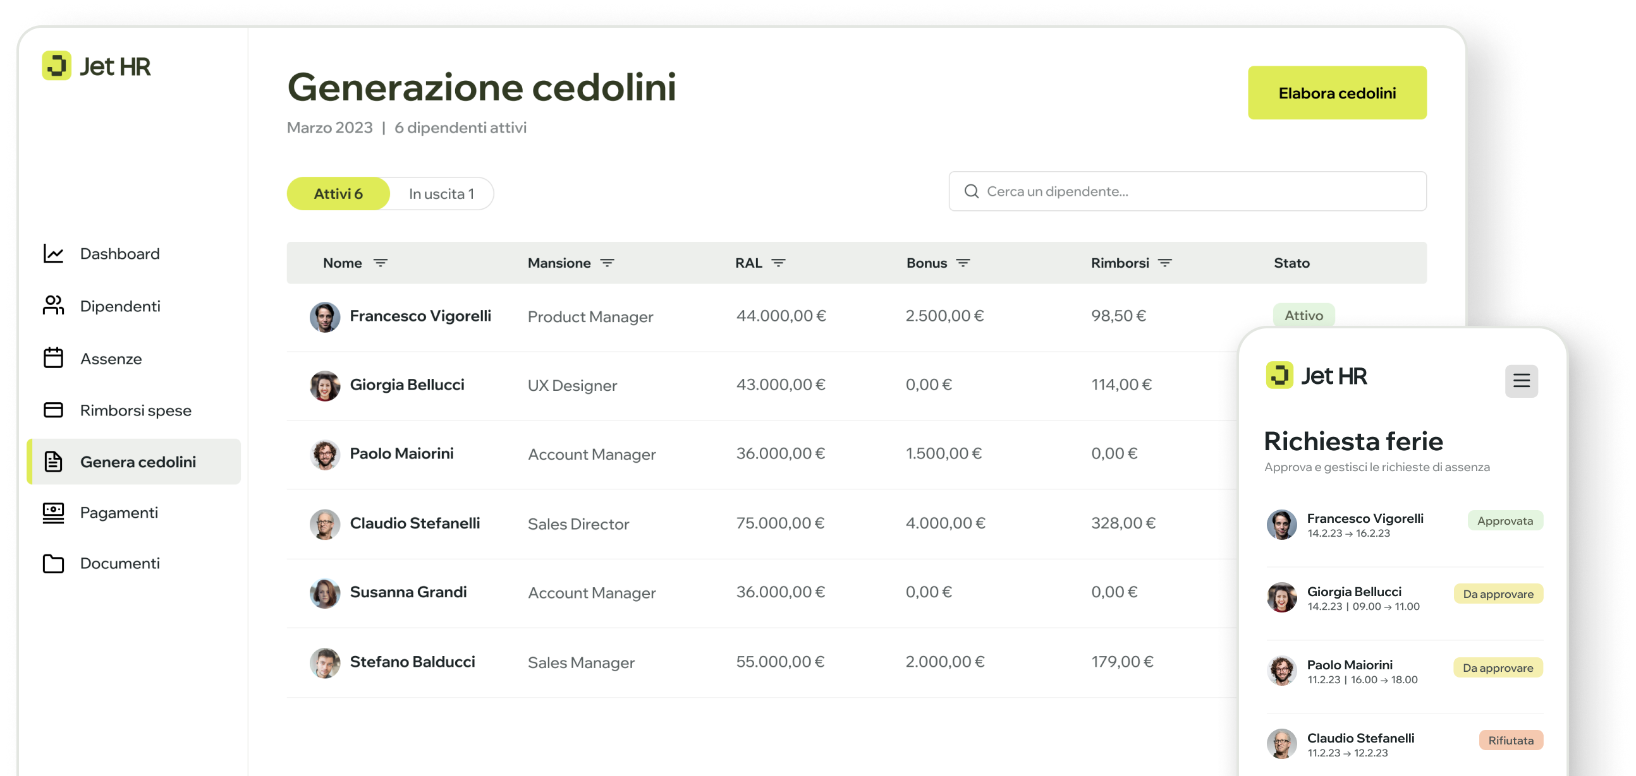The width and height of the screenshot is (1636, 776).
Task: Open Rimborsi spese from the sidebar
Action: point(136,410)
